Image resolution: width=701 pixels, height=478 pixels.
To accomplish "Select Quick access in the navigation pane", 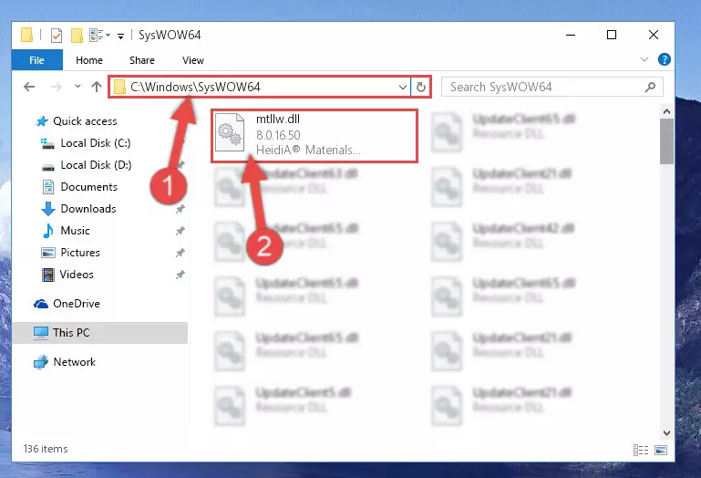I will click(85, 121).
